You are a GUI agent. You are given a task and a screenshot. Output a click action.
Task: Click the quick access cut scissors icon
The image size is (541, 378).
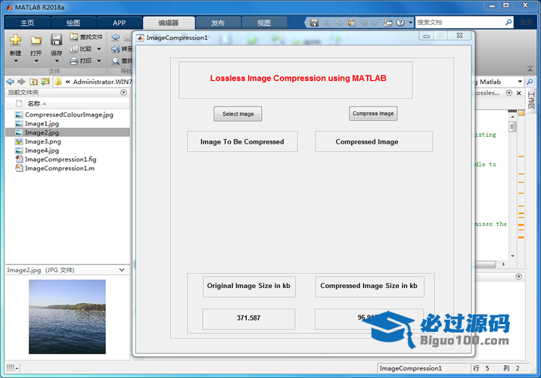point(326,23)
